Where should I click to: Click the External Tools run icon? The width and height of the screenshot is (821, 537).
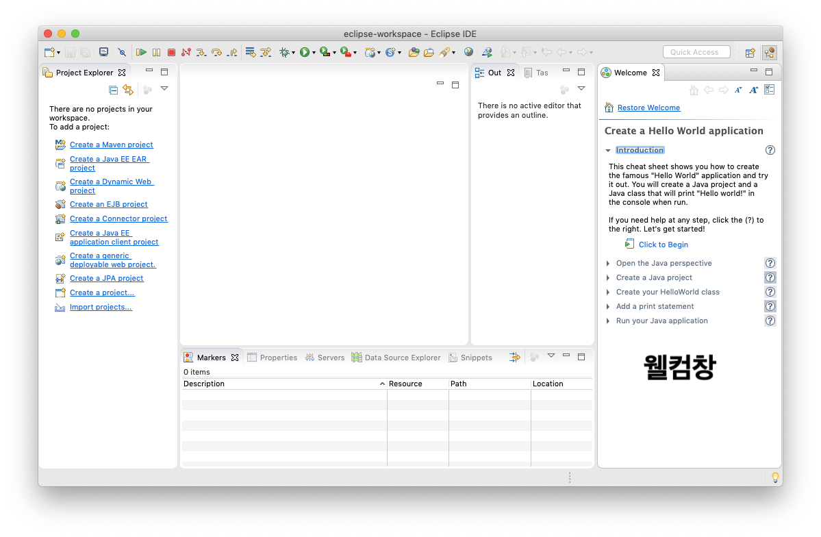(346, 52)
